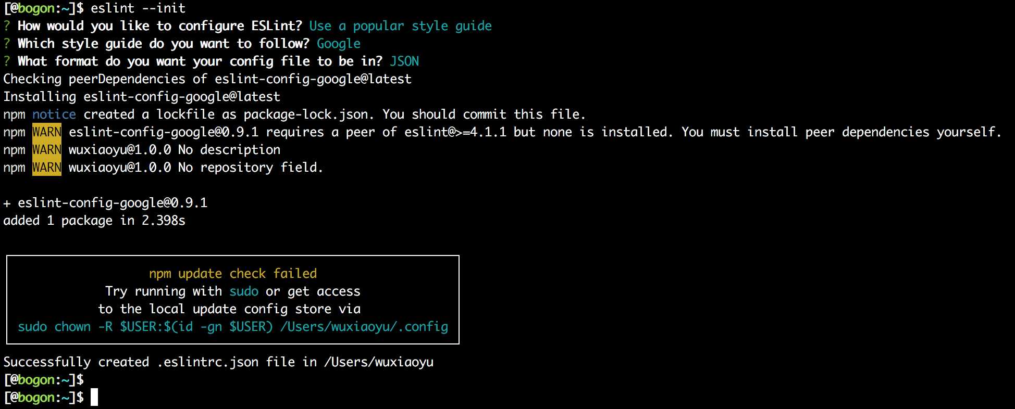Click yellow 'npm update check failed' heading
The height and width of the screenshot is (409, 1015).
(x=233, y=274)
